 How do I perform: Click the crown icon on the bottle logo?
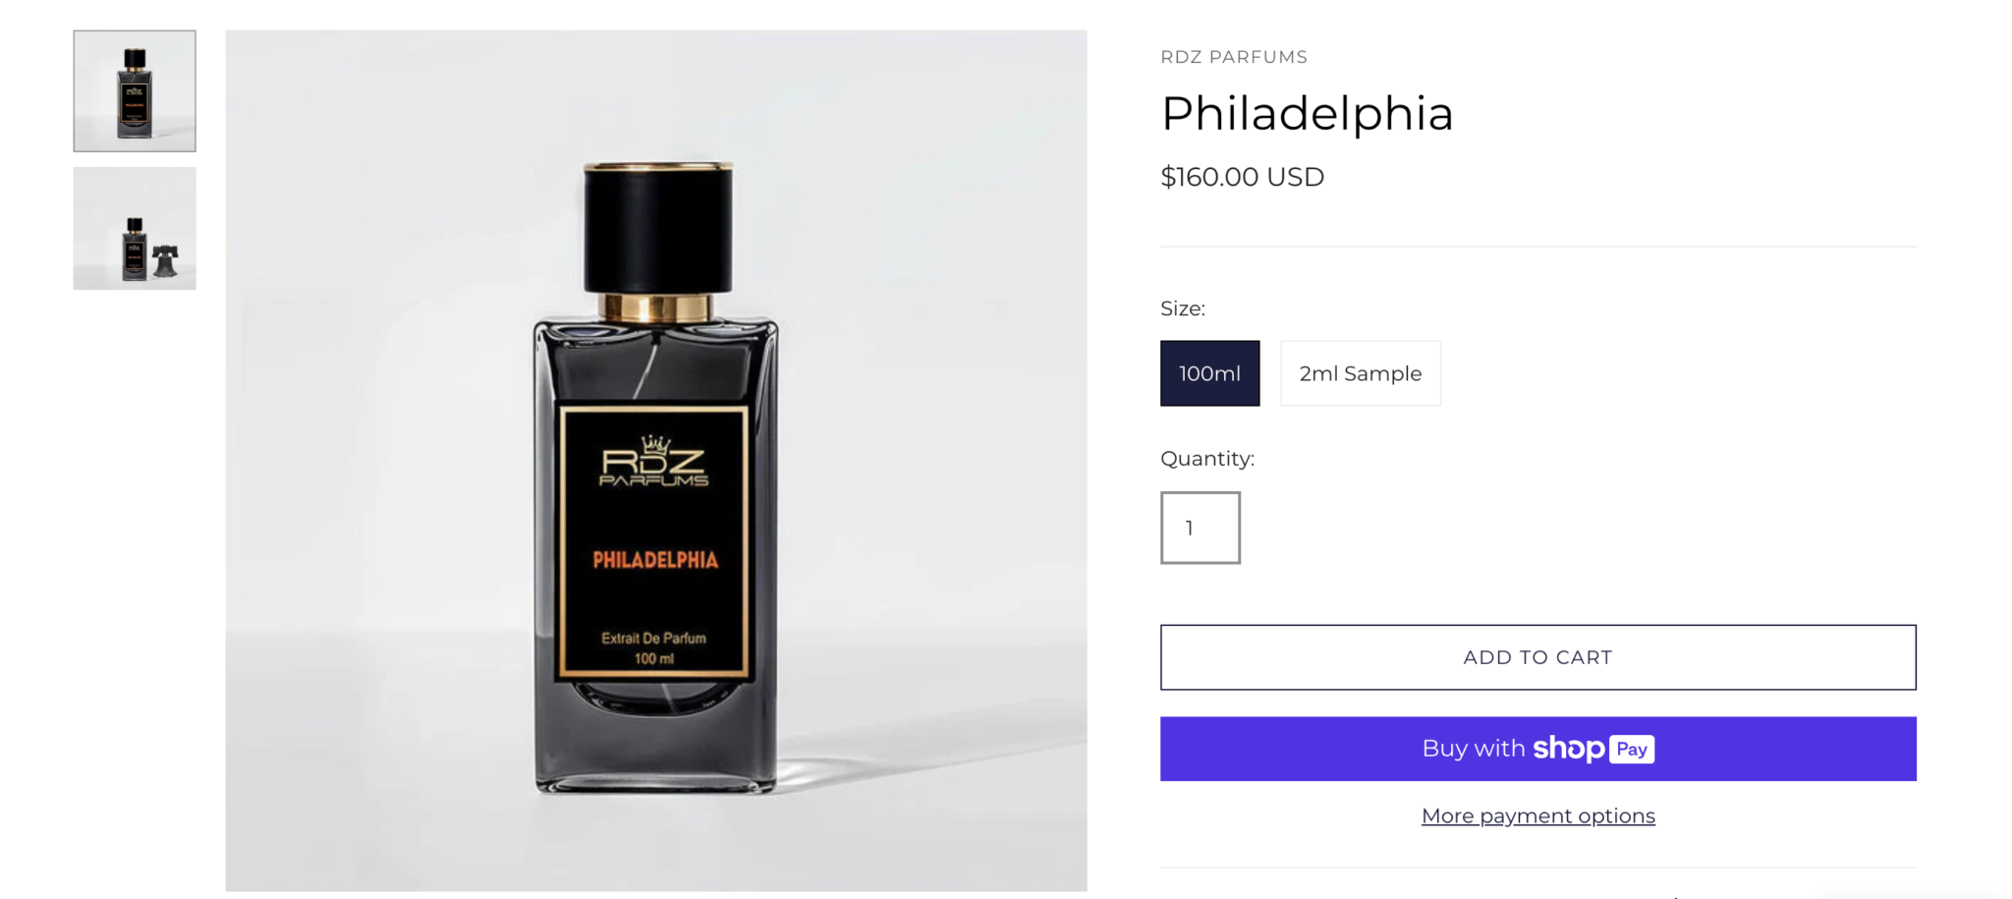(655, 443)
